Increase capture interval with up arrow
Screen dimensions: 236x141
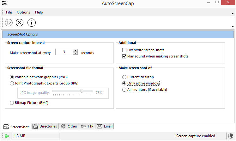click(76, 51)
